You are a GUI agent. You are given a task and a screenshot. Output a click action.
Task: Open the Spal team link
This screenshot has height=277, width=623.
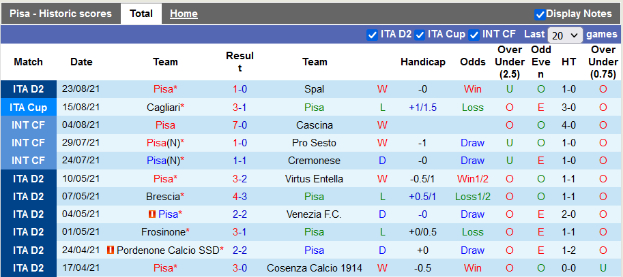tap(315, 89)
